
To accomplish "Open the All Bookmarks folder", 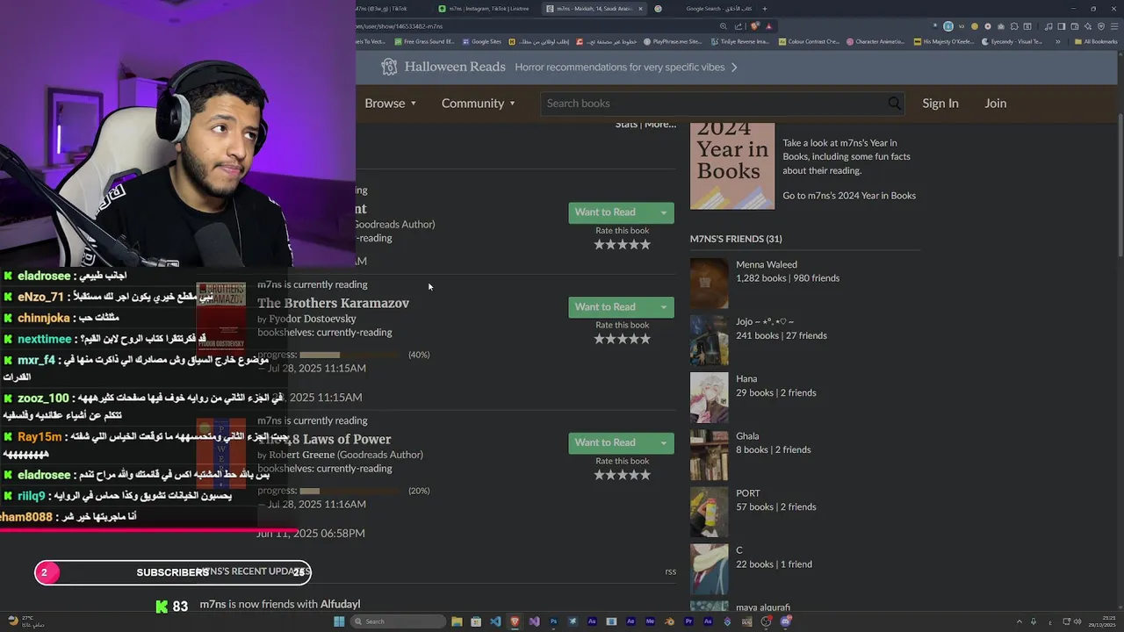I will click(x=1096, y=41).
